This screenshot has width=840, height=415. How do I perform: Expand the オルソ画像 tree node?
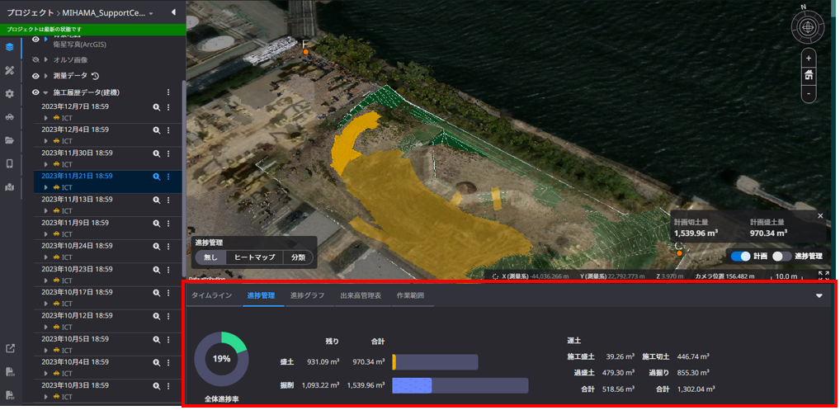pos(46,59)
